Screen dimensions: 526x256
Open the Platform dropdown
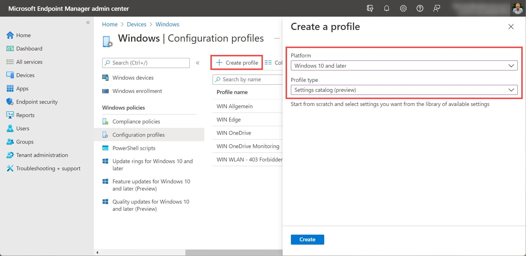[x=404, y=66]
